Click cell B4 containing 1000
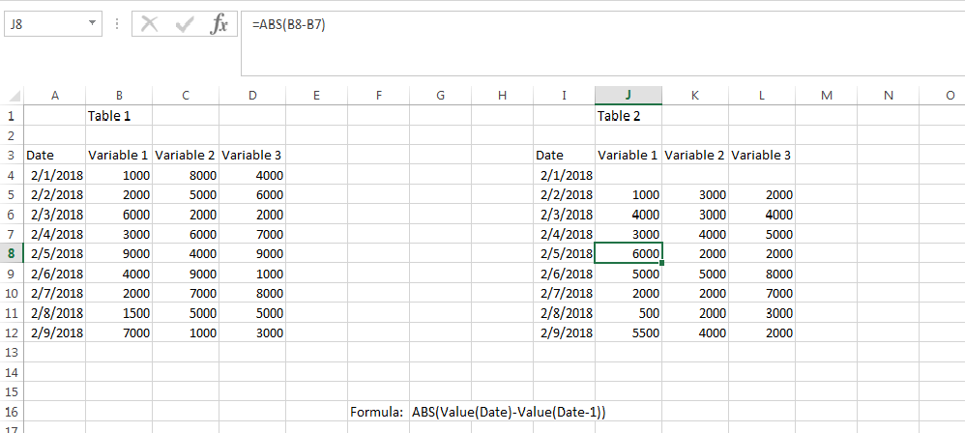Screen dimensions: 965x433 pos(119,175)
